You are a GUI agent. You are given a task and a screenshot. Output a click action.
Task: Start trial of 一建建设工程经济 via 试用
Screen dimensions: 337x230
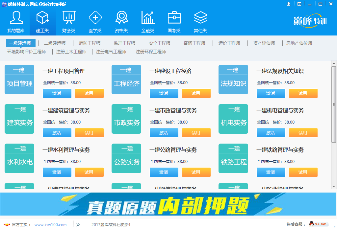point(196,93)
